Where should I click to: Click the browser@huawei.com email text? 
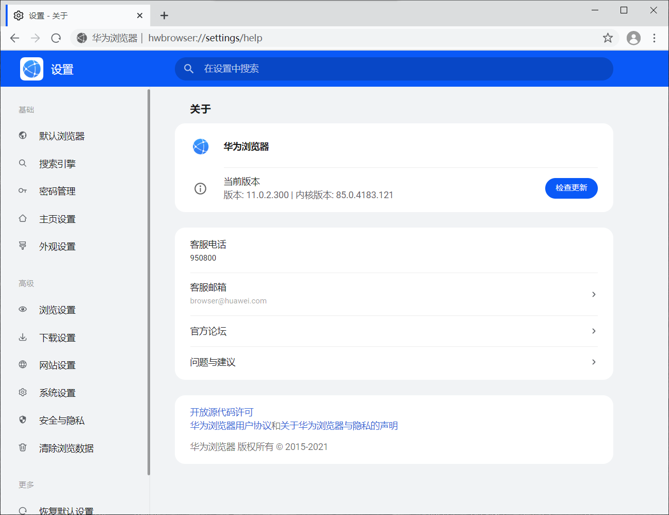tap(229, 301)
